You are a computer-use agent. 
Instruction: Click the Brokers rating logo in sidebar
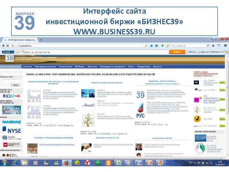tap(9, 155)
